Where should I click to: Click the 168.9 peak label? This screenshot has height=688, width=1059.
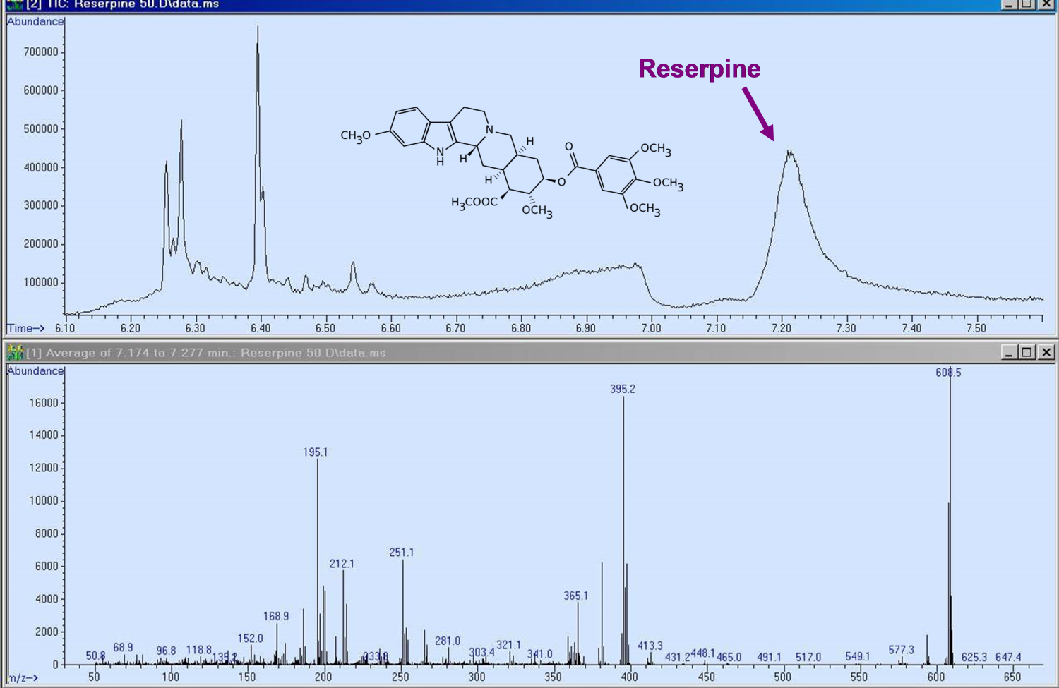tap(276, 616)
